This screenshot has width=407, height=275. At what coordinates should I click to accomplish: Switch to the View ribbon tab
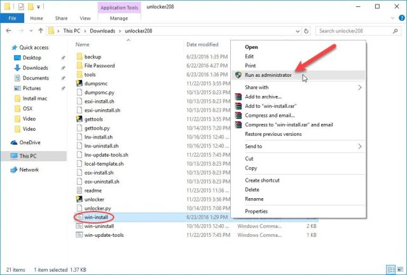click(x=85, y=18)
